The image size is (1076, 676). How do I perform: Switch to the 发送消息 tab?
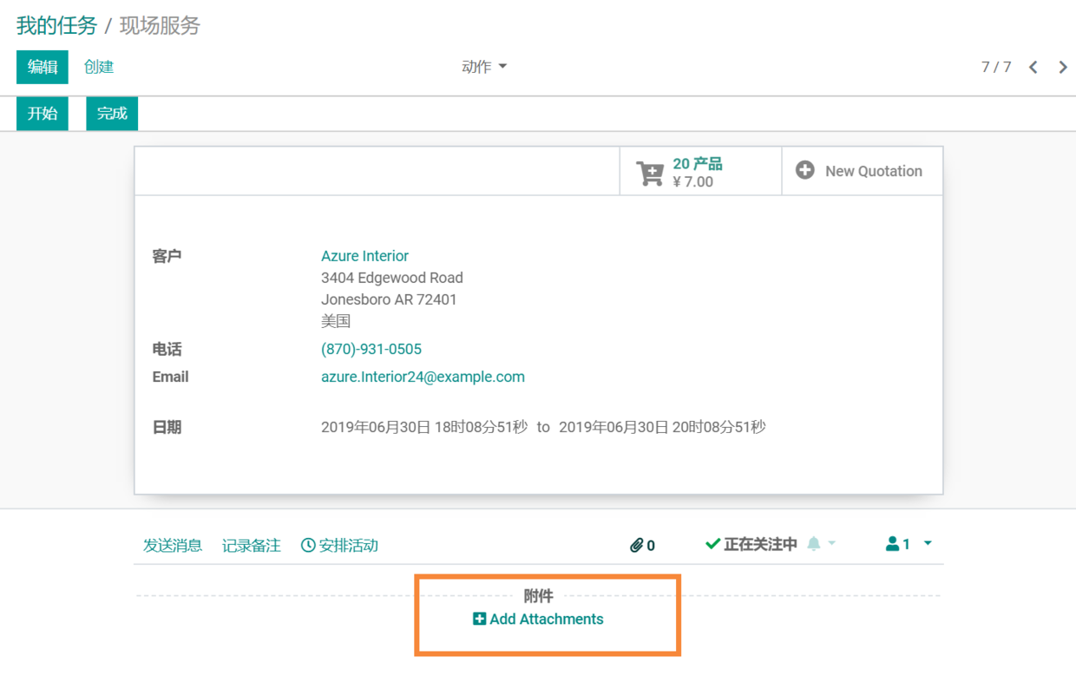[173, 545]
